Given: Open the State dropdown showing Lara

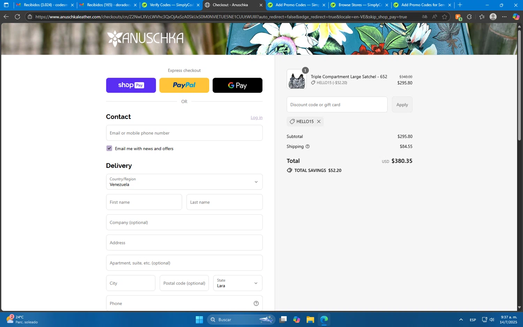Looking at the screenshot, I should [x=238, y=283].
